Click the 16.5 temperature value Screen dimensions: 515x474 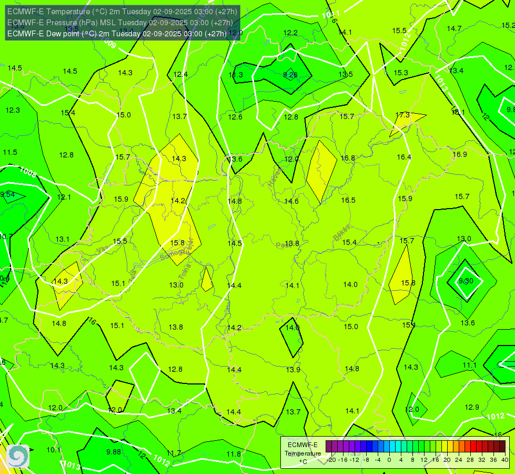click(348, 200)
